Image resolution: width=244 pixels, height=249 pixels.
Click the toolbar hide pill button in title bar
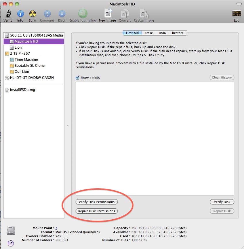pos(239,4)
